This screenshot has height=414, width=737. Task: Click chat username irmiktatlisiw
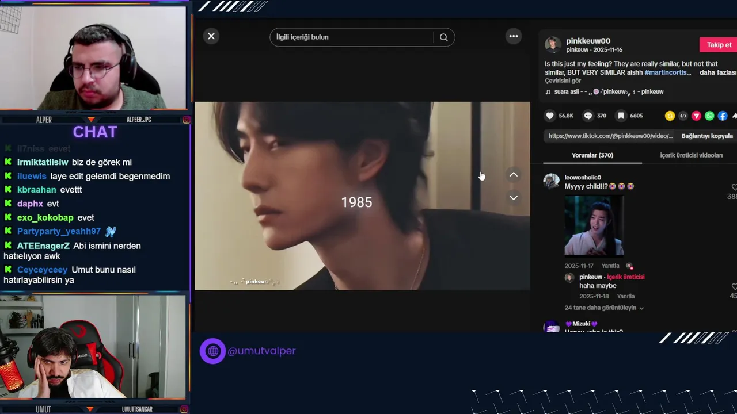tap(43, 163)
